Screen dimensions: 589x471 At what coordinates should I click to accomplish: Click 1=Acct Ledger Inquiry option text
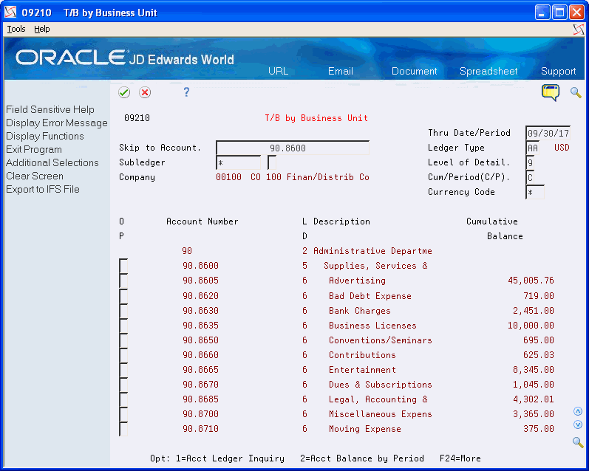(230, 458)
